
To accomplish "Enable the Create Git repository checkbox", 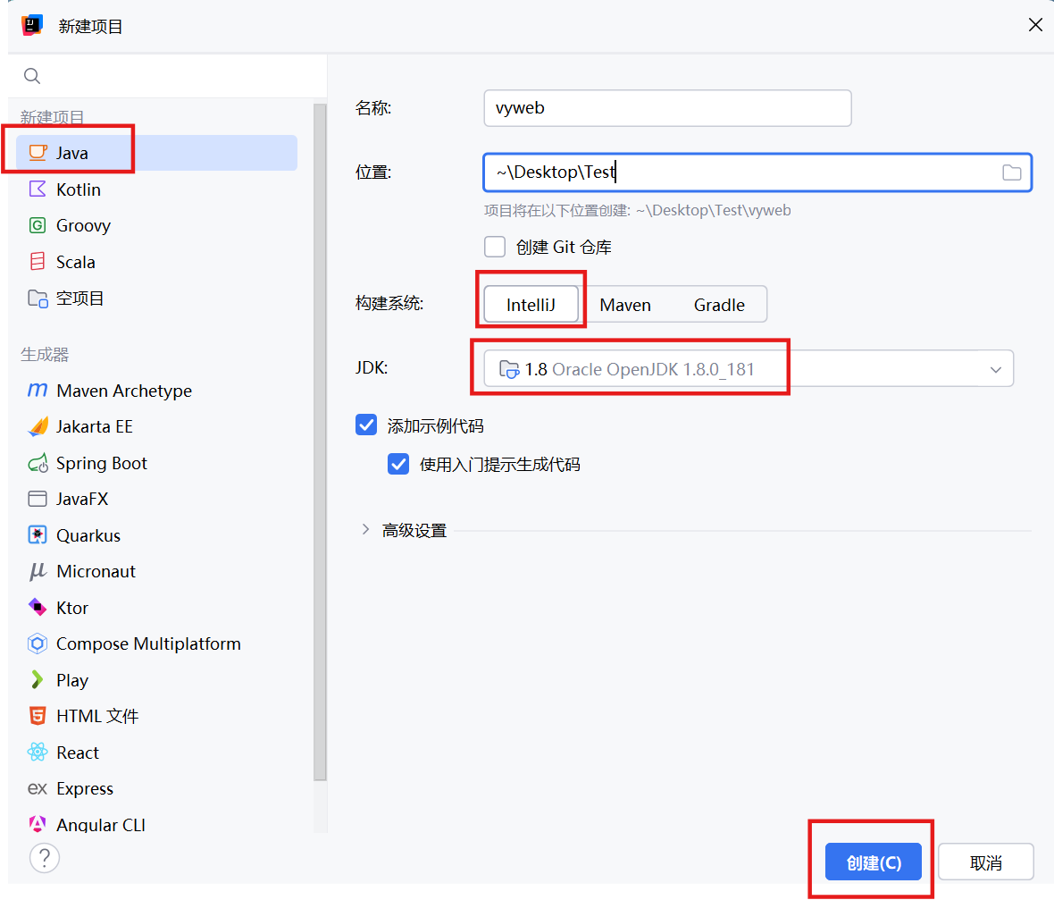I will pyautogui.click(x=495, y=247).
